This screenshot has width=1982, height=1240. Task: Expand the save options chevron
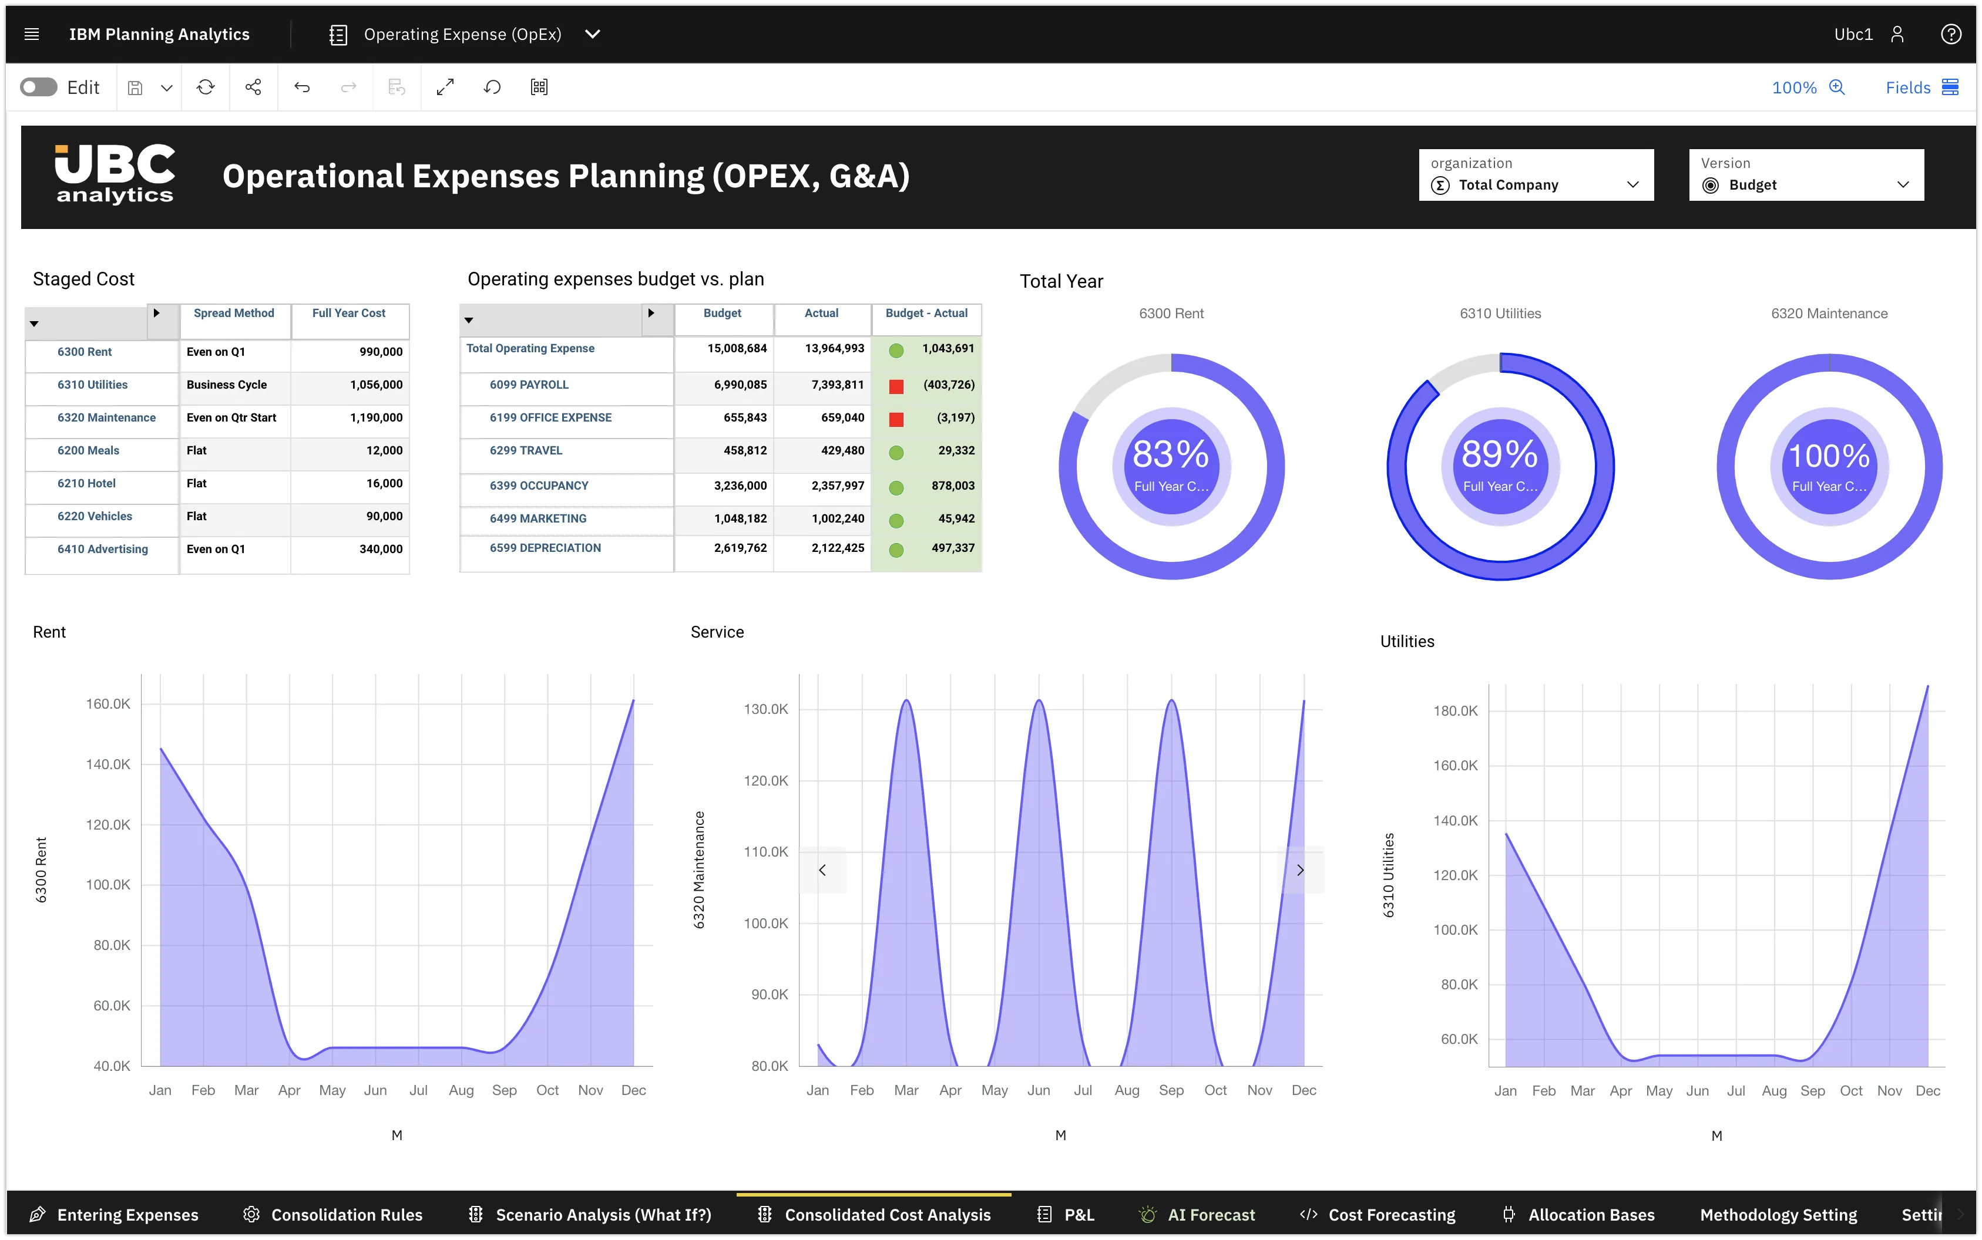click(x=166, y=87)
